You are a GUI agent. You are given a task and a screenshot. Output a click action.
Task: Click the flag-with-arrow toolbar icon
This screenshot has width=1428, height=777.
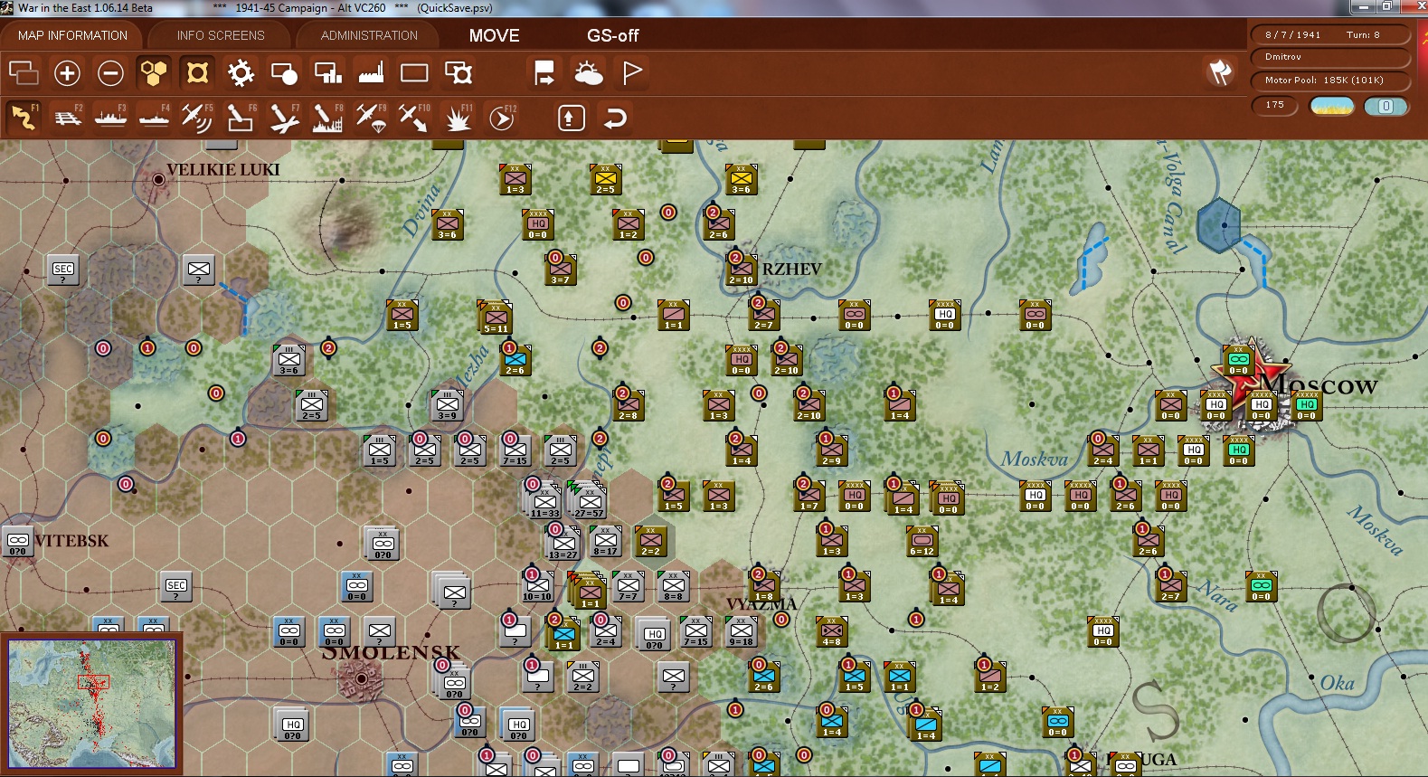tap(544, 72)
